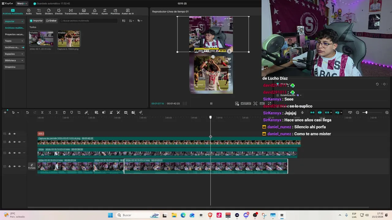Open the Ajuste panel
This screenshot has width=392, height=220.
[x=105, y=12]
